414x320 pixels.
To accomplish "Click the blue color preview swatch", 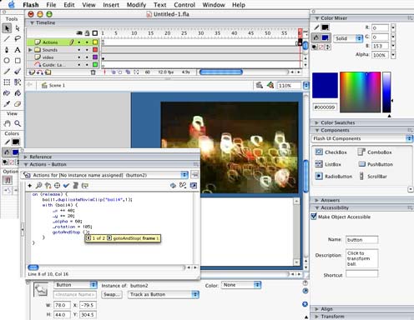I will 325,85.
